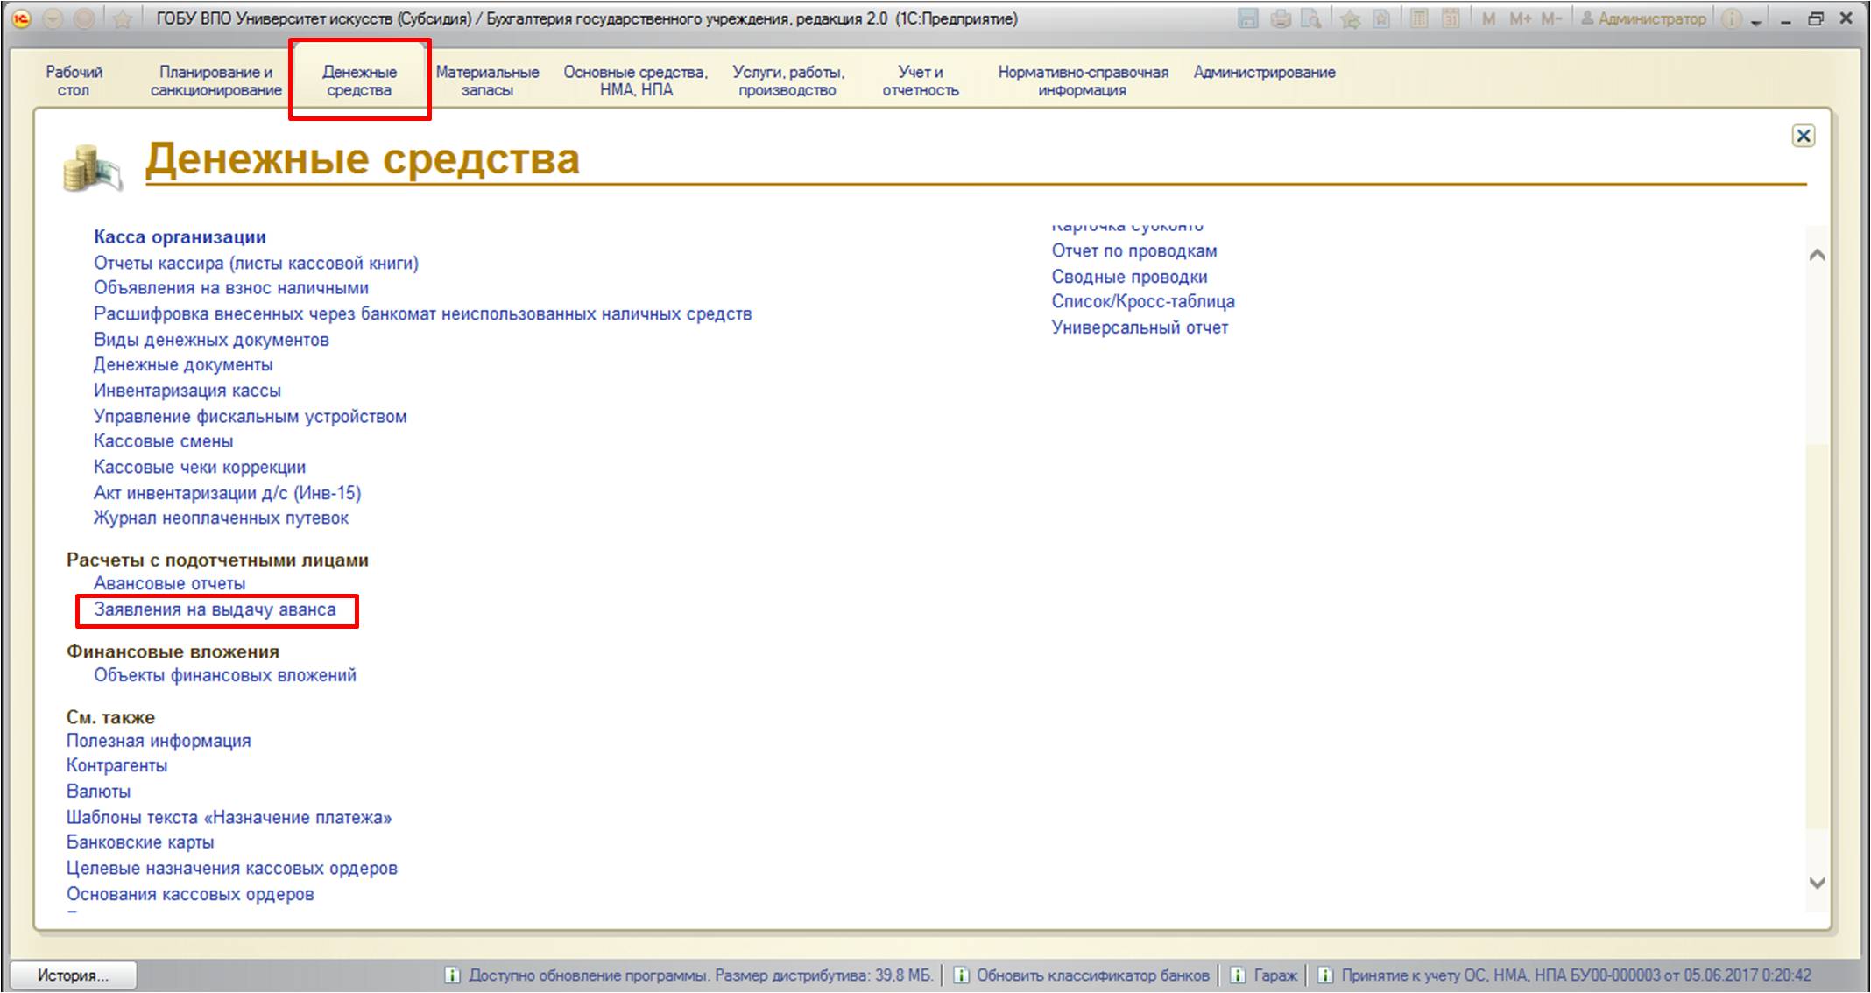The width and height of the screenshot is (1871, 993).
Task: Open Расшифровка внесенных через банкомат link
Action: click(422, 313)
